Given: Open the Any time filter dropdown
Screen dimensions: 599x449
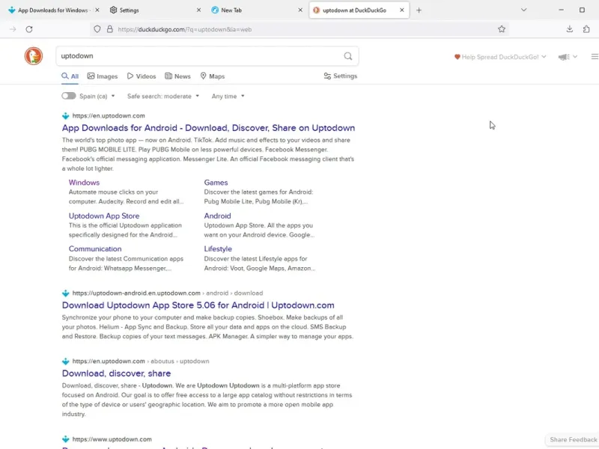Looking at the screenshot, I should coord(228,97).
